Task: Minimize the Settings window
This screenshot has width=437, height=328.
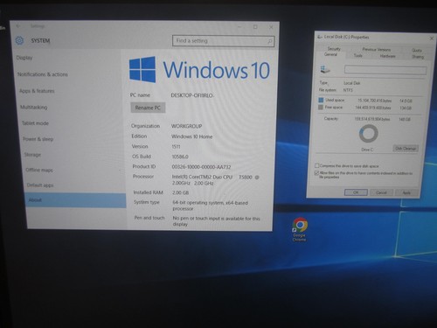Action: point(239,27)
